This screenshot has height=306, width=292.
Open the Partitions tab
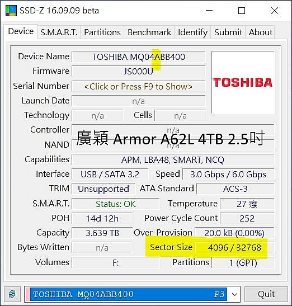point(102,32)
